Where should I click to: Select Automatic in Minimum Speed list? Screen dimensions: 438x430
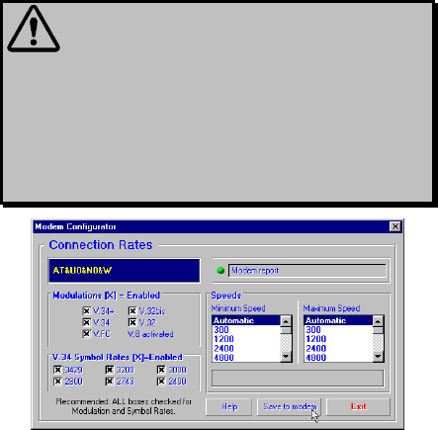[246, 320]
